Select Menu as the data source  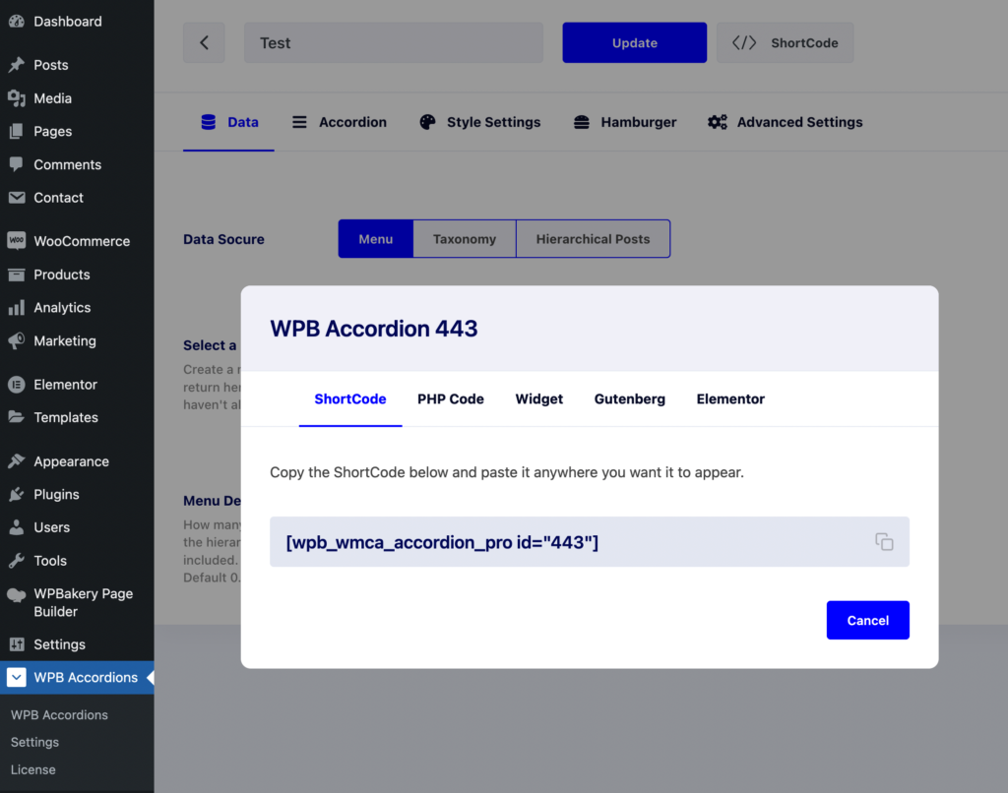point(376,239)
